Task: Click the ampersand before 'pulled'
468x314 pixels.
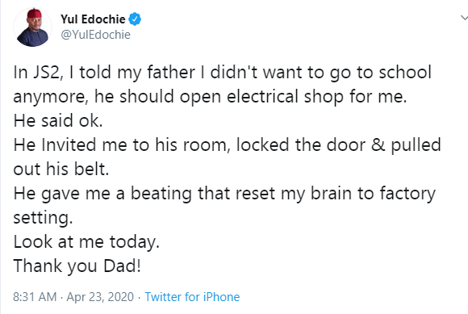Action: [378, 144]
